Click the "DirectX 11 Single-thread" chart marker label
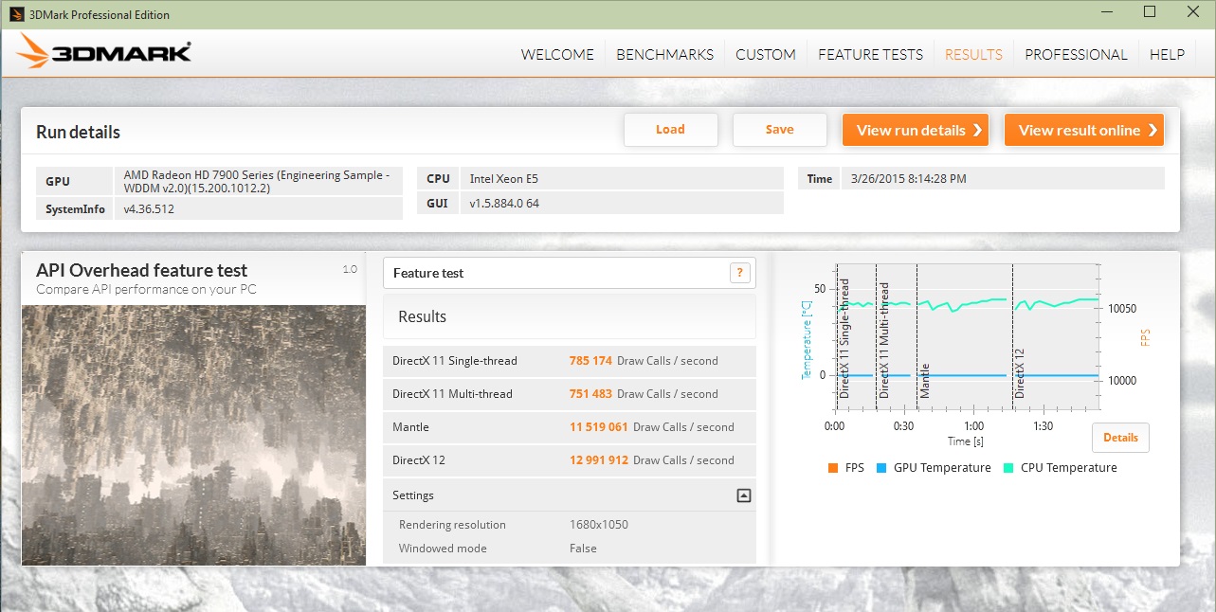This screenshot has height=612, width=1216. tap(844, 338)
